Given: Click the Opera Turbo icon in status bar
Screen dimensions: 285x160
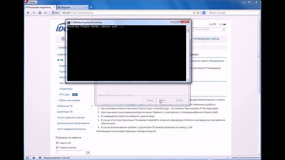Looking at the screenshot, I should [40, 158].
